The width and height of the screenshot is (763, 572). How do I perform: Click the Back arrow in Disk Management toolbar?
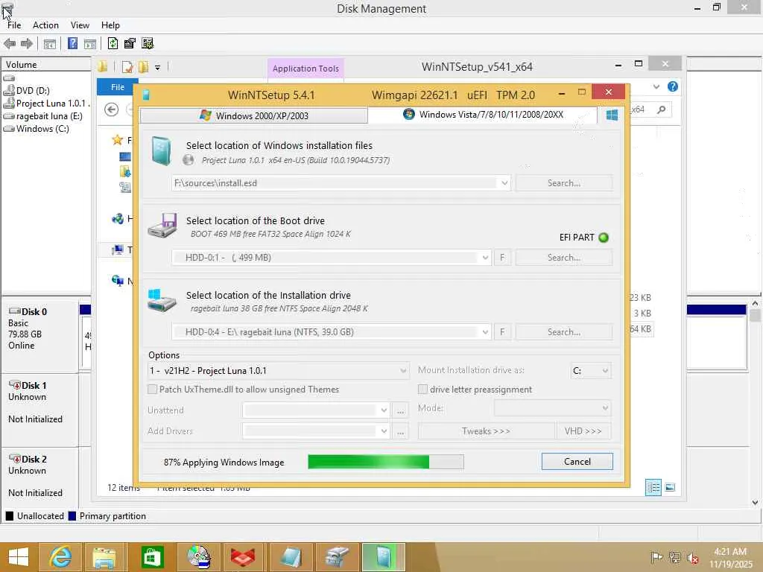click(9, 44)
